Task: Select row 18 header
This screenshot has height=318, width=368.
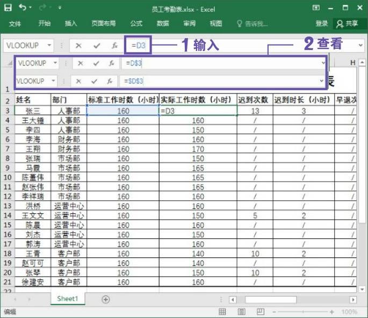Action: [8, 254]
